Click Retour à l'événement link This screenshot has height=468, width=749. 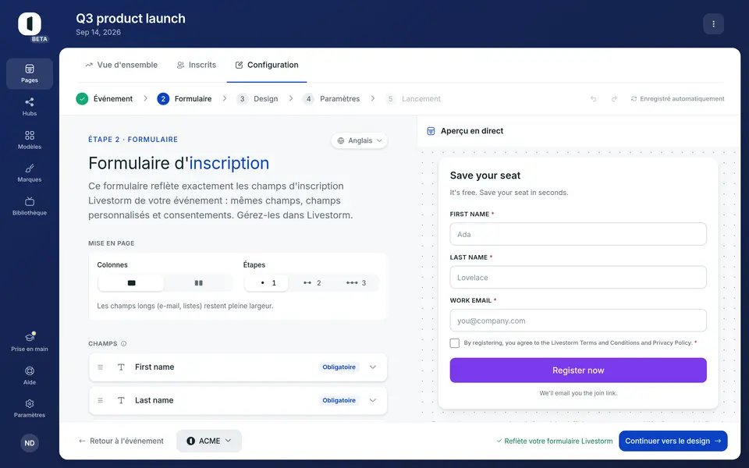(121, 441)
